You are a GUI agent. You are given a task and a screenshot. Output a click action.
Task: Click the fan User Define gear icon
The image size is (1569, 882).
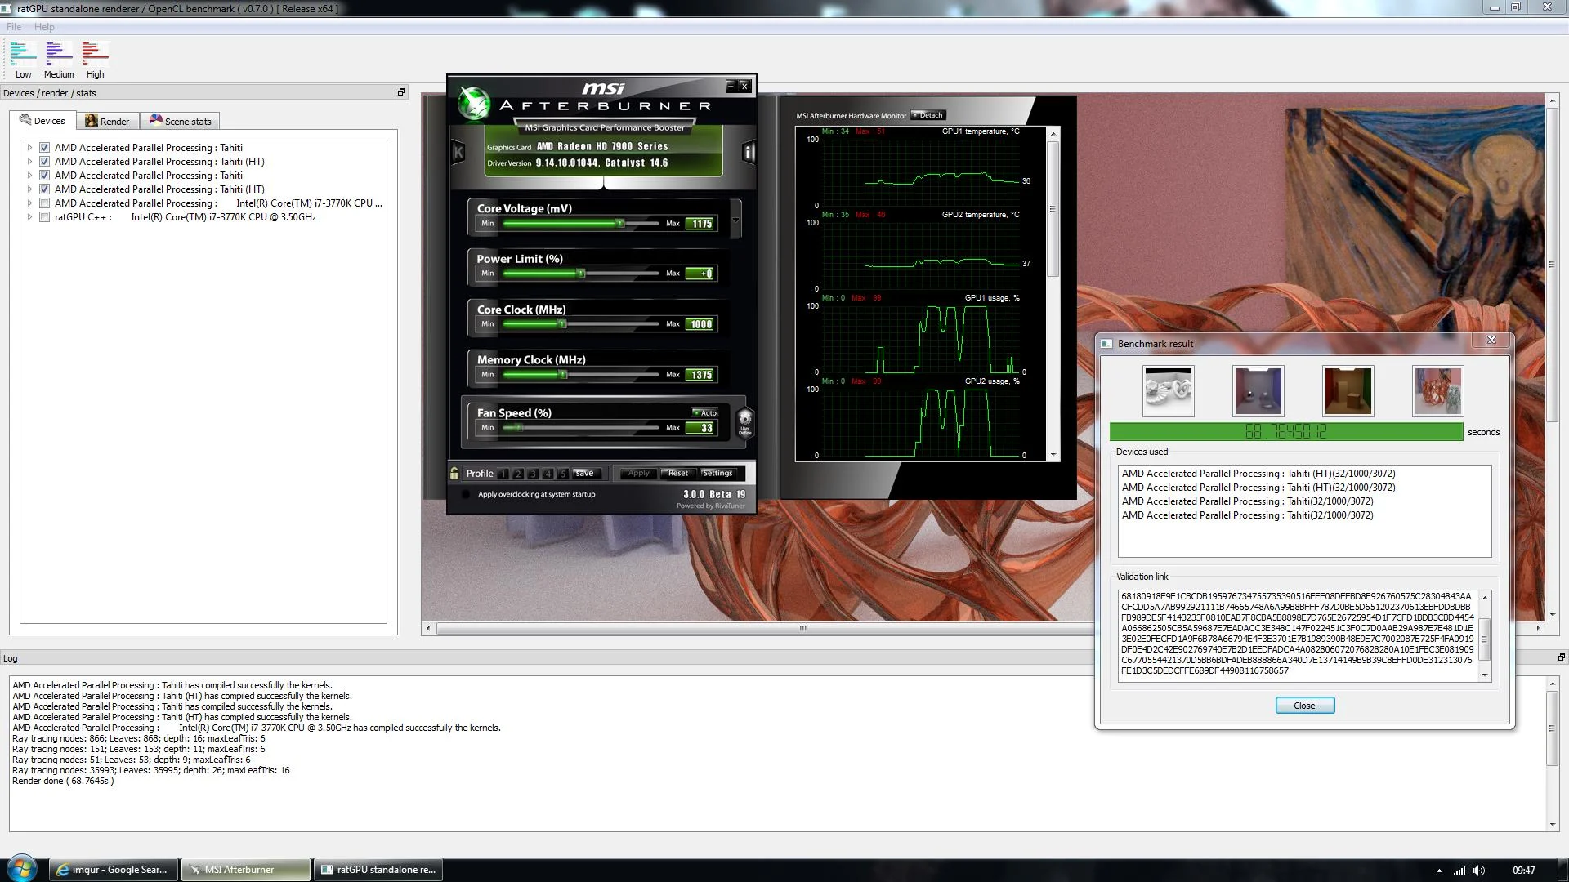coord(744,422)
